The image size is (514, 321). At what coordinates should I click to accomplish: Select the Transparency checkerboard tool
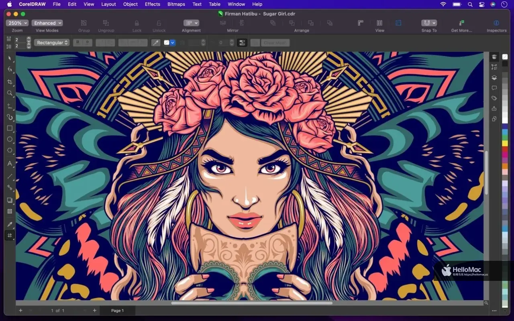click(10, 211)
